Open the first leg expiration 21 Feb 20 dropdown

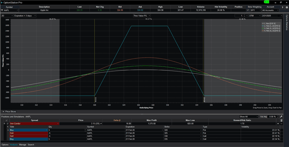(x=162, y=130)
